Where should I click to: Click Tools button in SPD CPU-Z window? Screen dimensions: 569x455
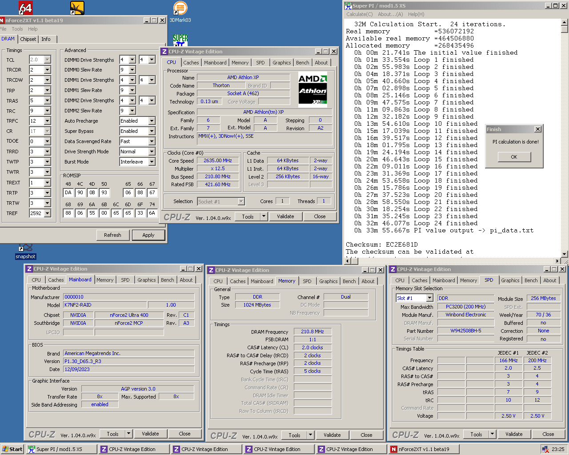(x=476, y=434)
